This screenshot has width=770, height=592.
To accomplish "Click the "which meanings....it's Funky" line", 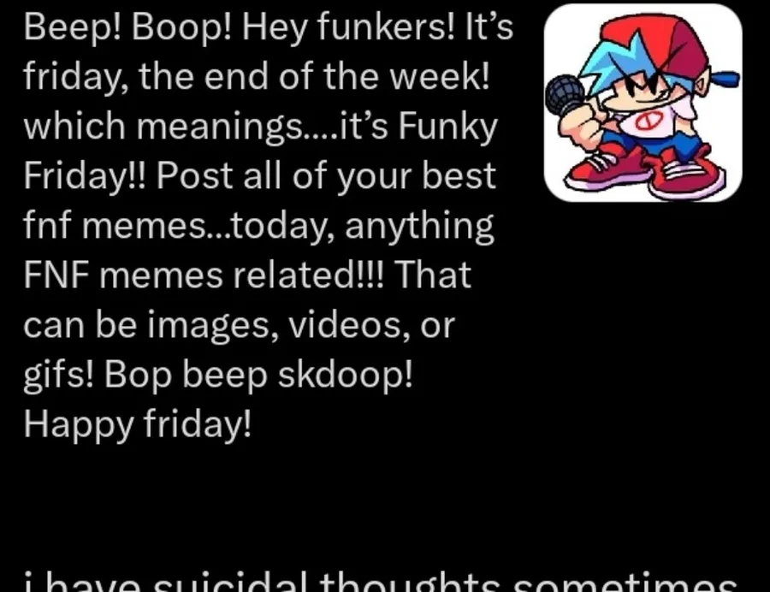I will (x=260, y=127).
